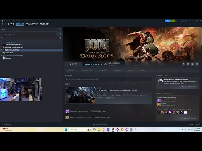202x151 pixels.
Task: Click the question mark wishlist friend avatar
Action: 159,112
